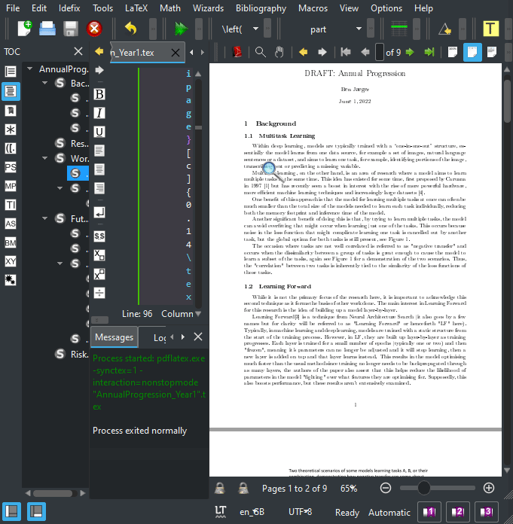Click the yellow T icon in the toolbar
Screen dimensions: 513x524
490,29
